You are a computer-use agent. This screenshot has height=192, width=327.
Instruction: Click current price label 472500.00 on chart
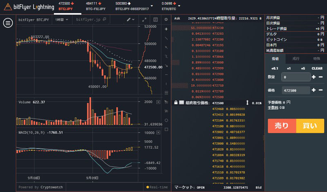click(x=153, y=67)
